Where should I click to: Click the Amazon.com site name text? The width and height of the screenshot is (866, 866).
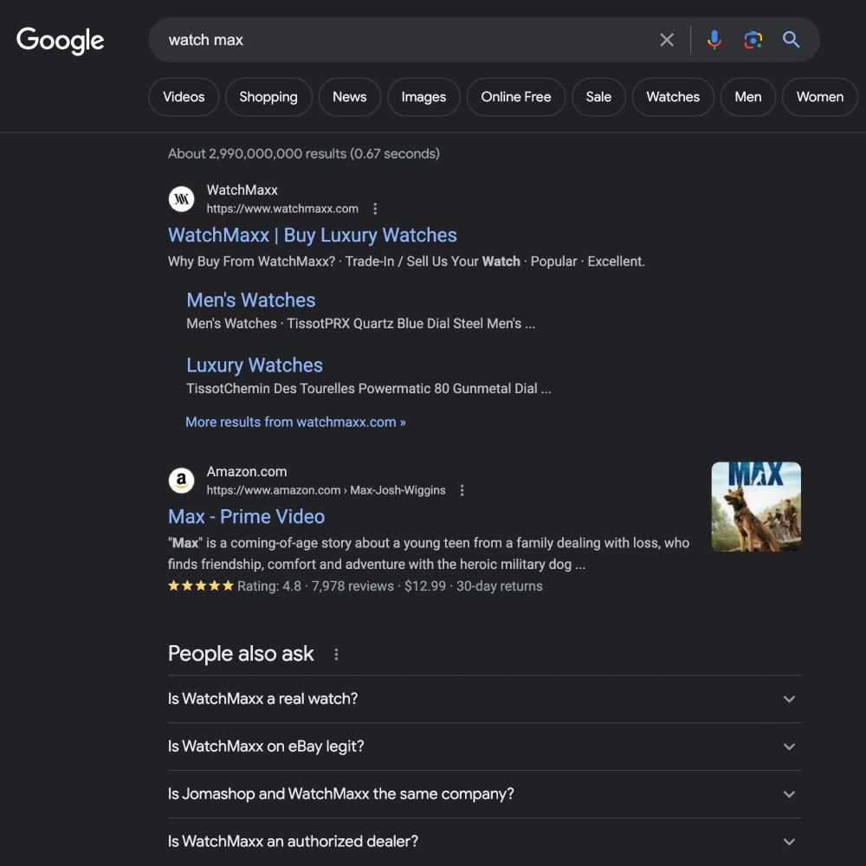click(x=247, y=472)
